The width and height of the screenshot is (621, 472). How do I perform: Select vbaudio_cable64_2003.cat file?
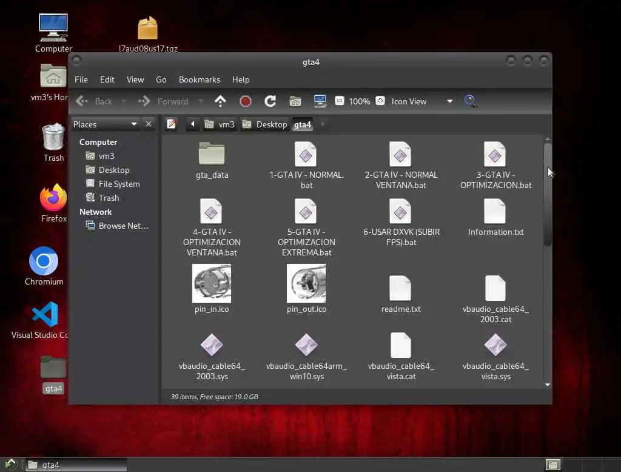(x=495, y=300)
